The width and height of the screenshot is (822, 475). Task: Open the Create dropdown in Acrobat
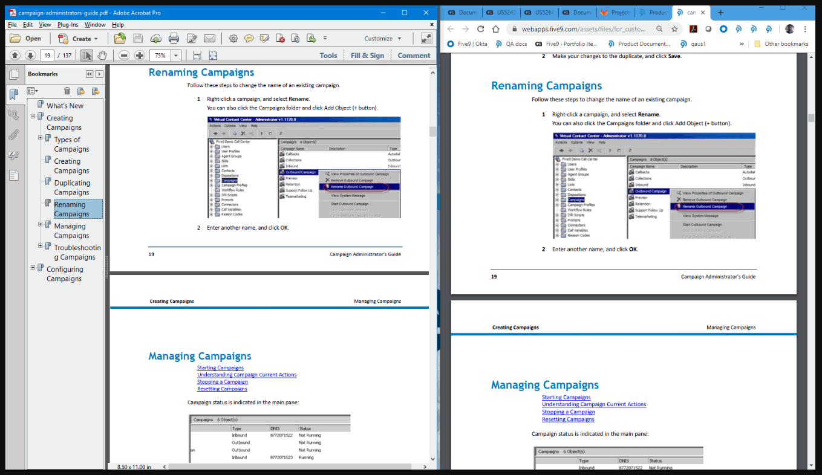point(78,39)
